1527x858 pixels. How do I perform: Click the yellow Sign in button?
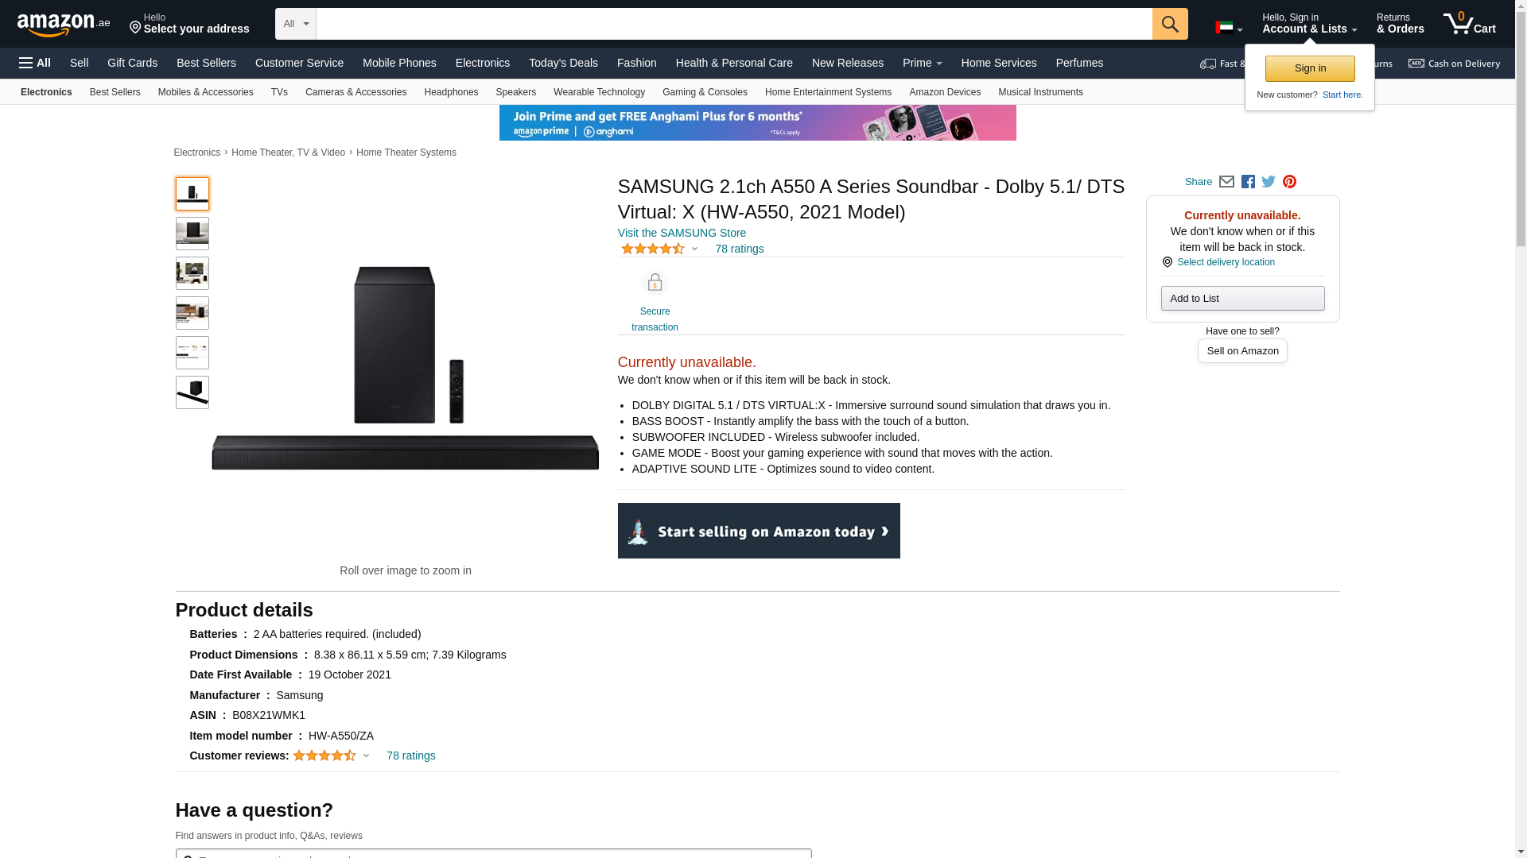pos(1310,68)
